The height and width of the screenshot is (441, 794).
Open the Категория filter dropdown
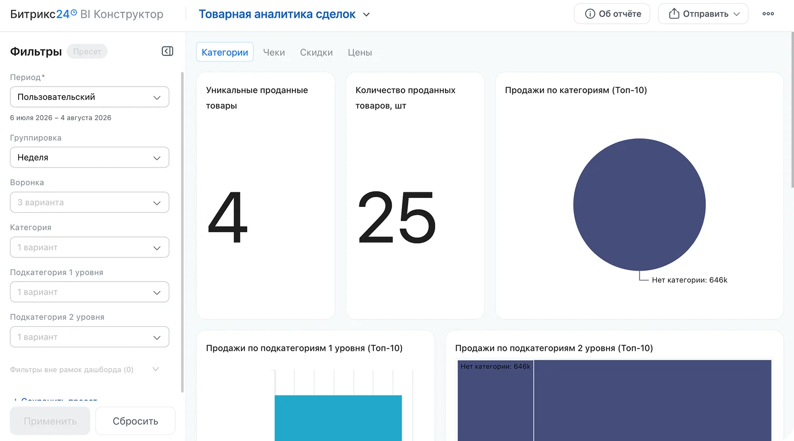click(89, 248)
